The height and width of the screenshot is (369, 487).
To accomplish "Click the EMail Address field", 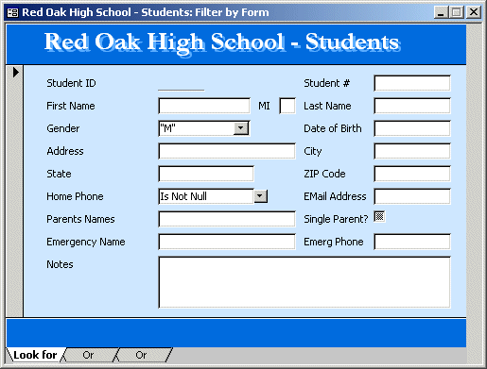I will (412, 196).
